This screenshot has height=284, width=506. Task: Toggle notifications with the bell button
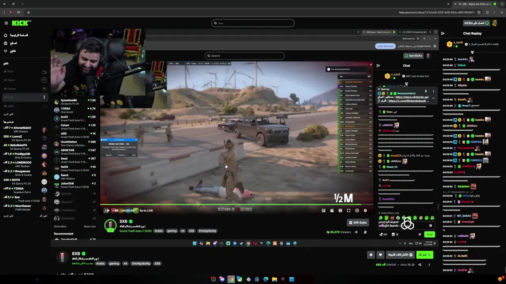click(371, 255)
